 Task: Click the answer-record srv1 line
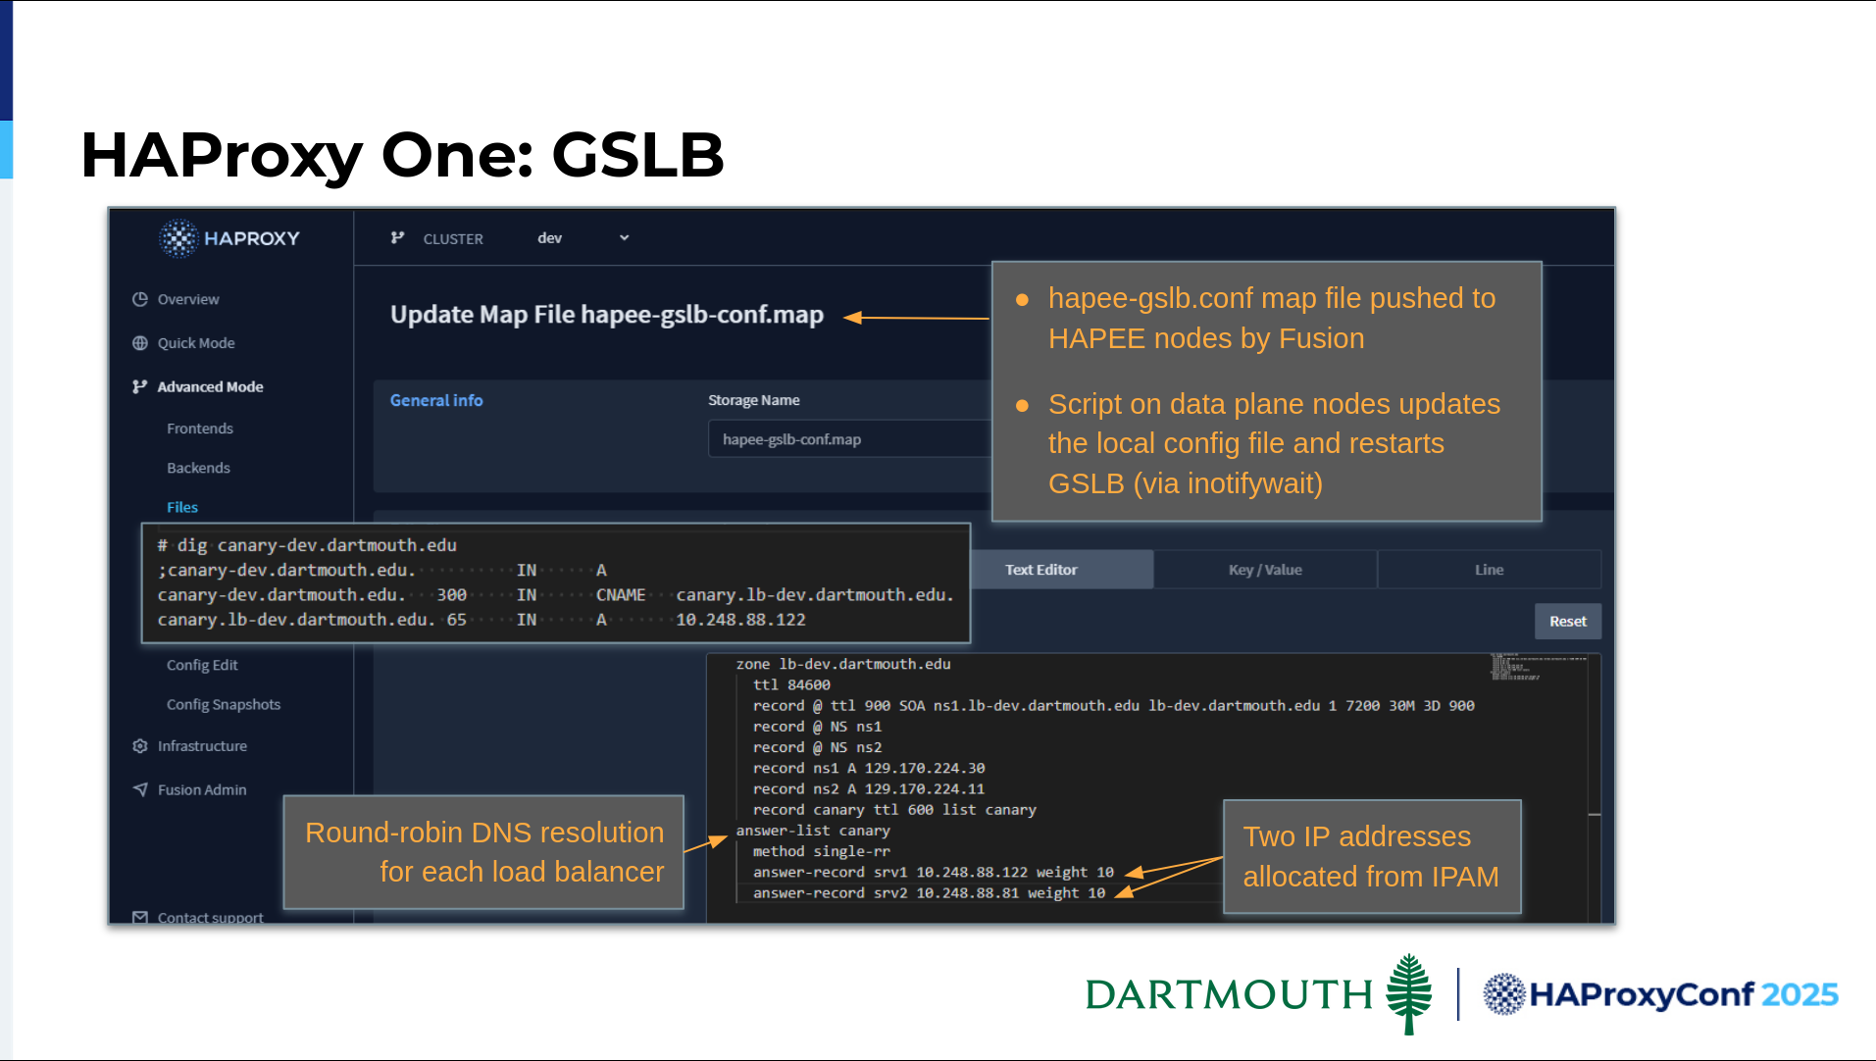933,872
